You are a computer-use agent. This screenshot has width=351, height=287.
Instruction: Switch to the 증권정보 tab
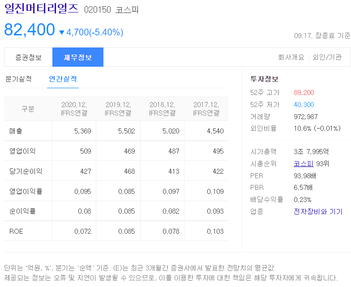click(29, 57)
